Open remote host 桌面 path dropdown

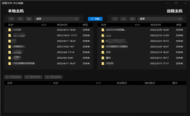click(x=160, y=19)
